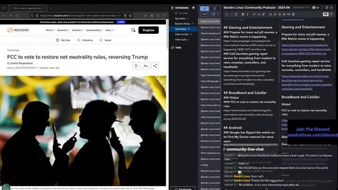Select the All notes sidebar item

click(183, 13)
